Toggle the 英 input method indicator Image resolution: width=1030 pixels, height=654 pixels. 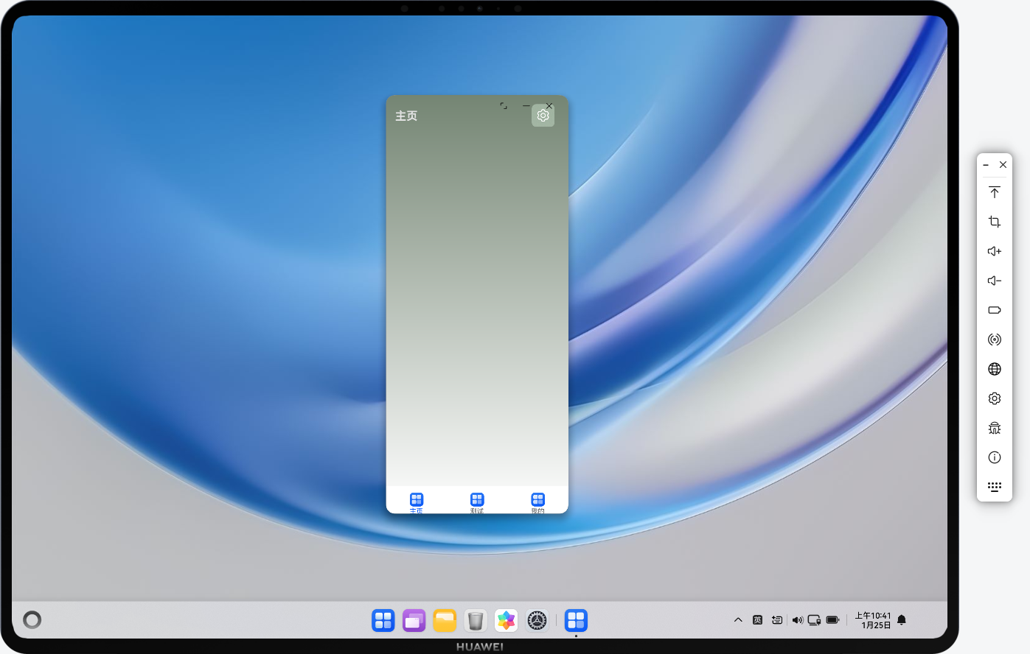click(x=757, y=620)
